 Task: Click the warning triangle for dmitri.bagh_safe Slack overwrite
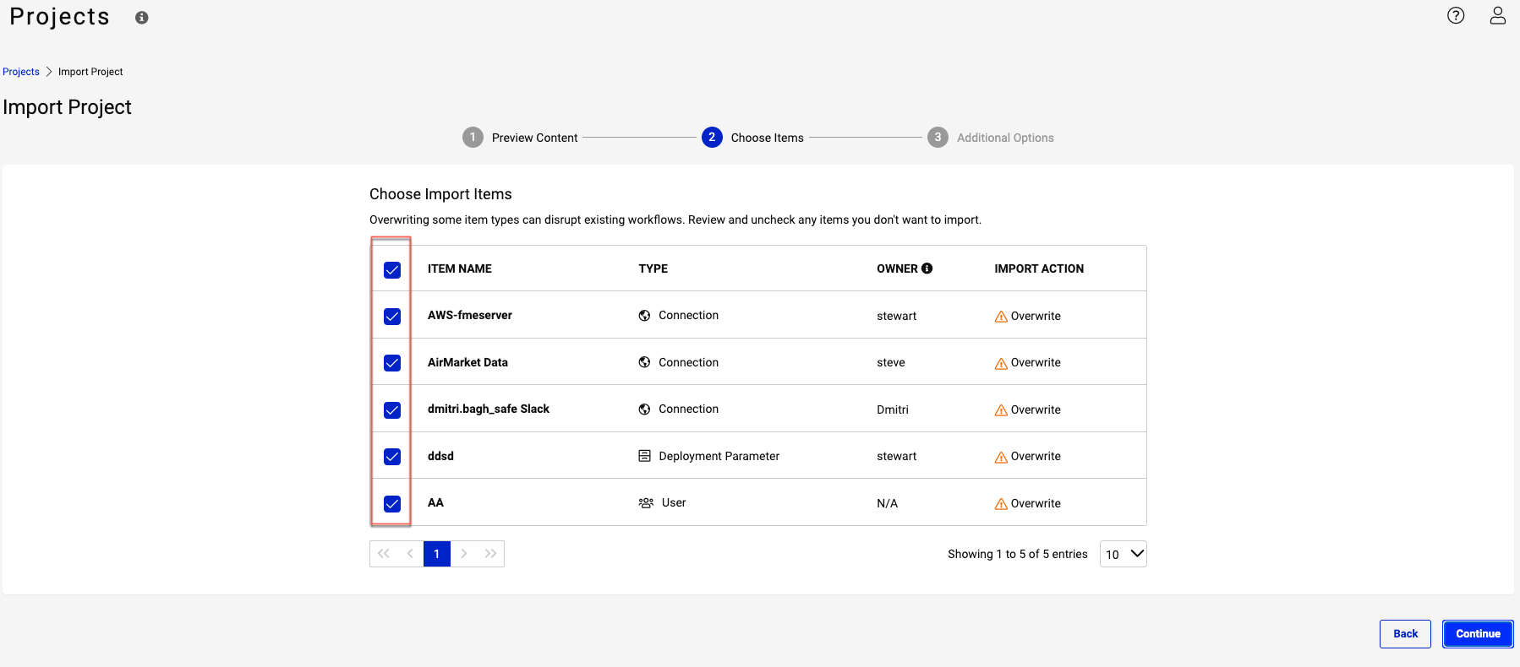pos(1001,410)
